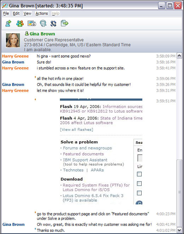Viewport: 184px width, 234px height.
Task: Open the View menu
Action: click(28, 13)
